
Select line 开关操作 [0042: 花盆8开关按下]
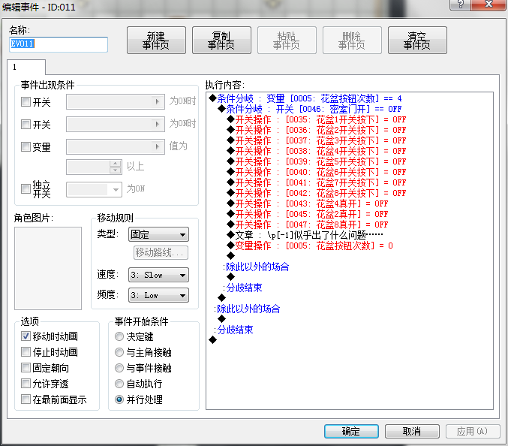[x=317, y=193]
